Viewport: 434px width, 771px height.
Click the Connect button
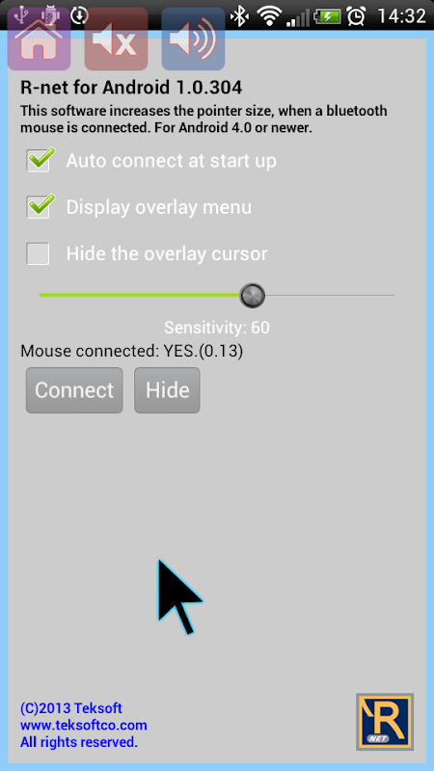74,390
